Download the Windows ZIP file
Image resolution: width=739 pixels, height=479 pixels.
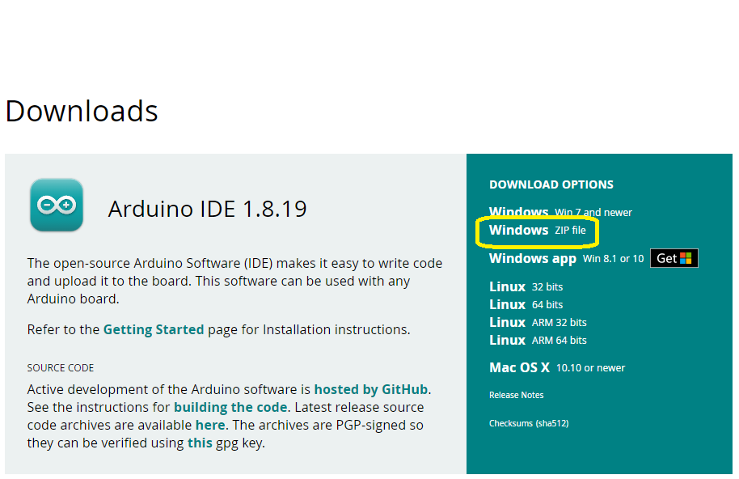point(538,230)
